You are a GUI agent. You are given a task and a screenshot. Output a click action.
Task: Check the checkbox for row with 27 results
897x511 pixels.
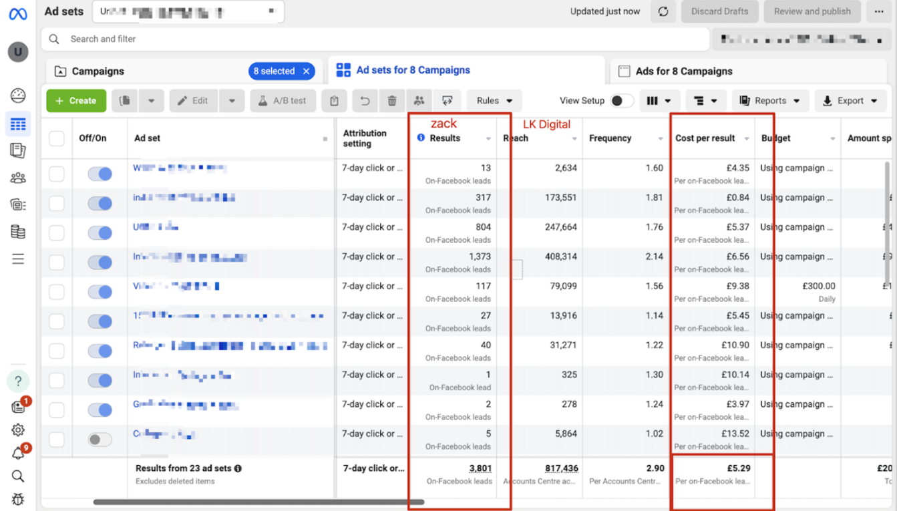pos(57,321)
